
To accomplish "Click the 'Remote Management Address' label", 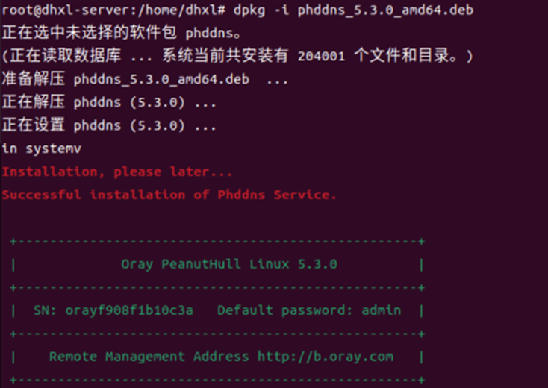I will (x=149, y=357).
